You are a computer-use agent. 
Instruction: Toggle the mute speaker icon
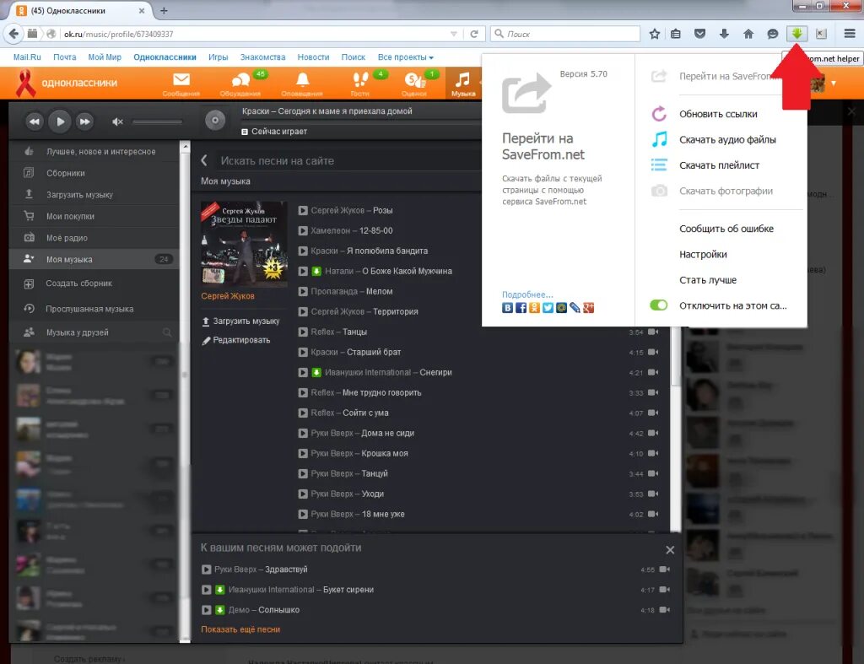(117, 121)
